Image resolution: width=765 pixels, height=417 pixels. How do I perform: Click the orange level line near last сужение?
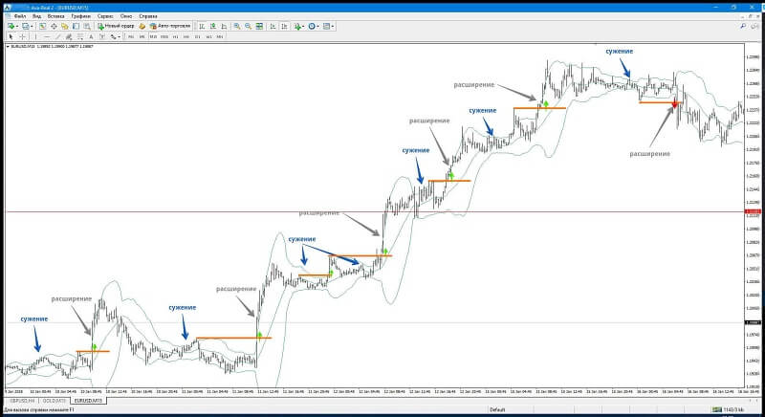pyautogui.click(x=660, y=102)
